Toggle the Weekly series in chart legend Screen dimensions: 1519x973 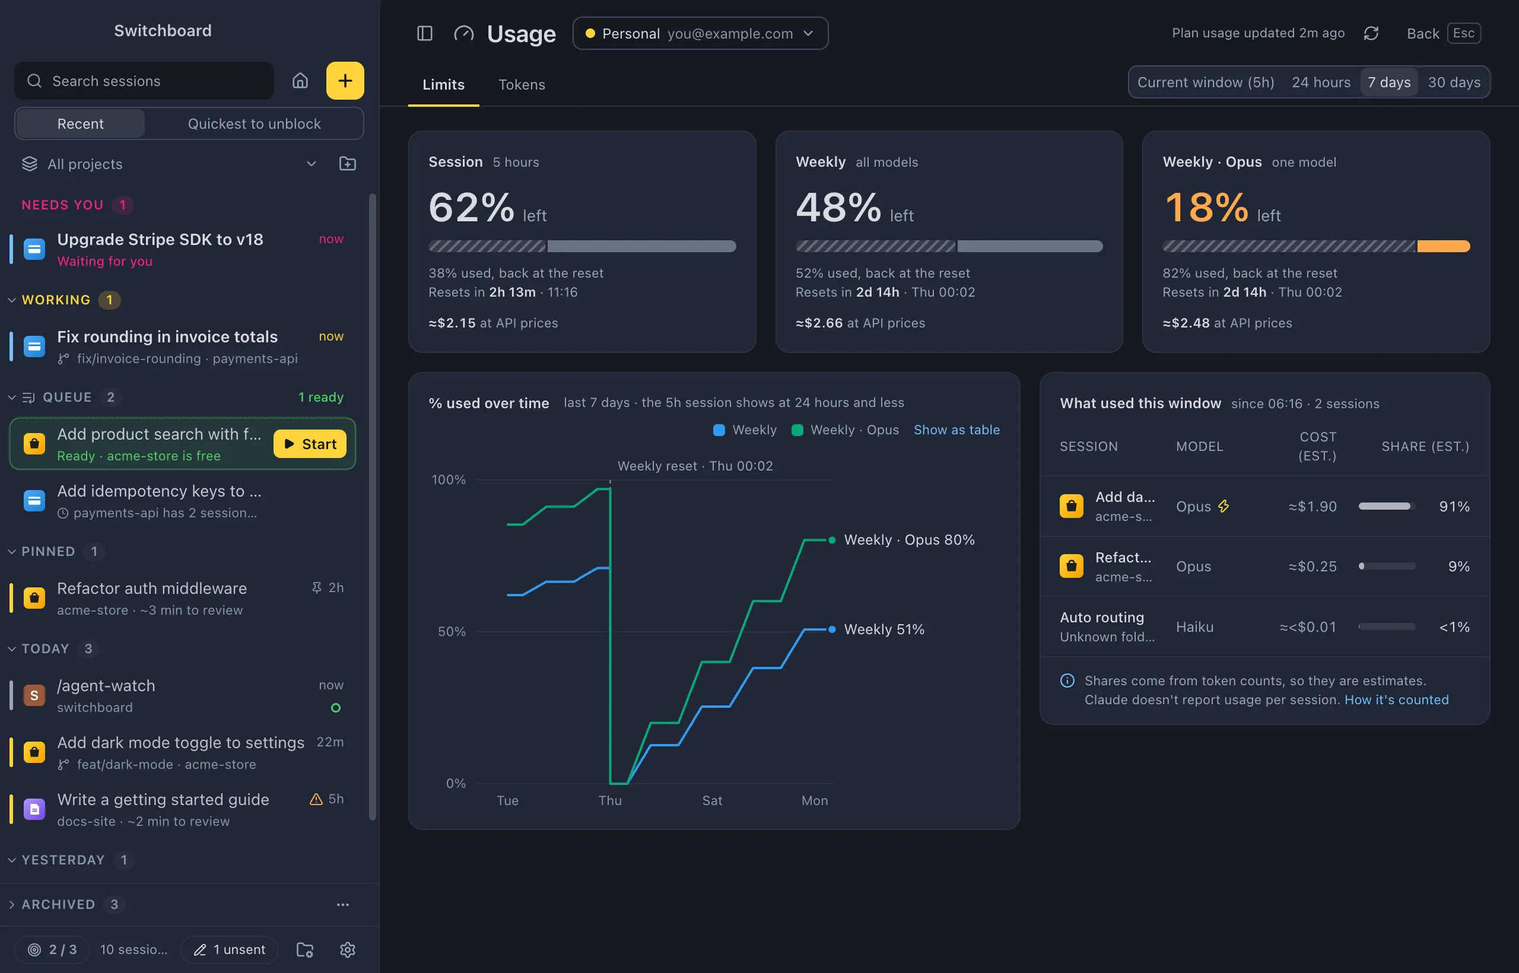tap(744, 430)
